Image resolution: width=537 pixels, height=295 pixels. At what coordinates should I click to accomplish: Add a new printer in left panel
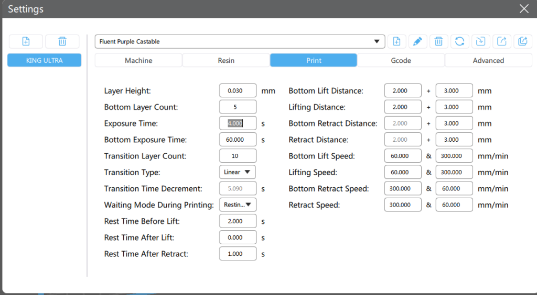[x=26, y=41]
